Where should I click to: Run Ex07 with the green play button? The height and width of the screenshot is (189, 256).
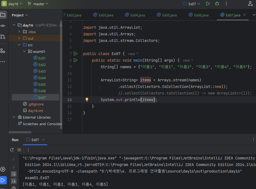(x=208, y=4)
